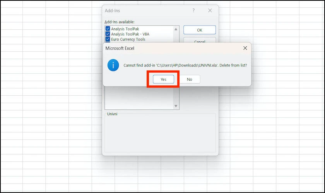Click the Univni description box
Viewport: 325px width, 193px height.
coord(160,133)
